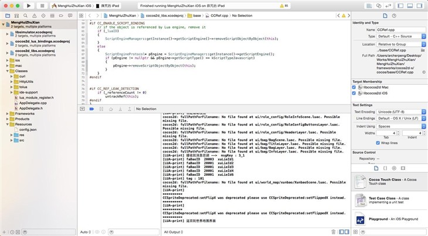The width and height of the screenshot is (428, 236).
Task: Collapse the Classes folder
Action: (8, 71)
